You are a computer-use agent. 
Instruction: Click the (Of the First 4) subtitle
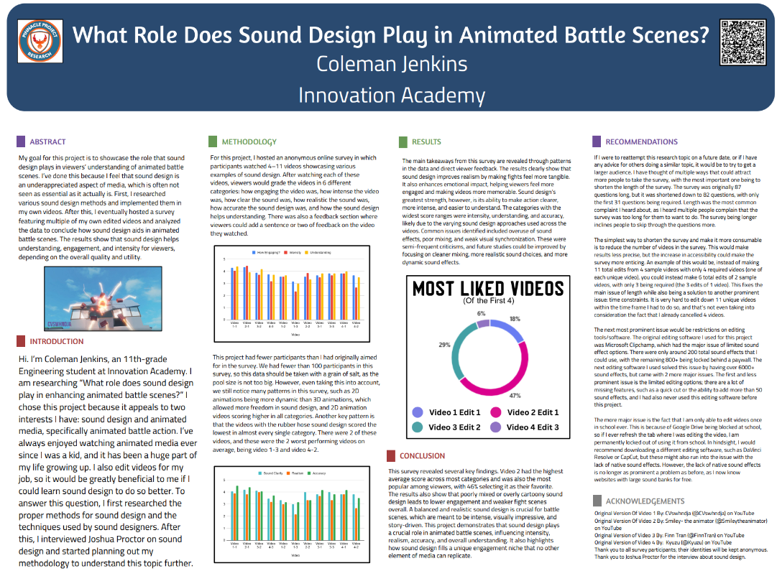coord(488,301)
